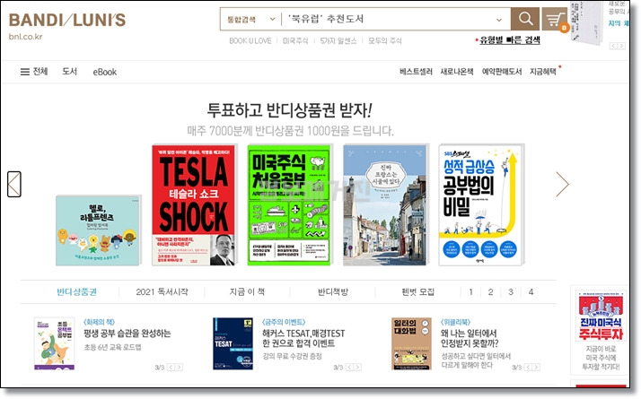This screenshot has height=399, width=641.
Task: Click the 유형별 빠른 검색 link
Action: coord(510,39)
